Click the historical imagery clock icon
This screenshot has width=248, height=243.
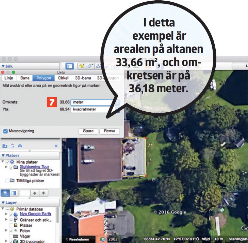click(102, 239)
